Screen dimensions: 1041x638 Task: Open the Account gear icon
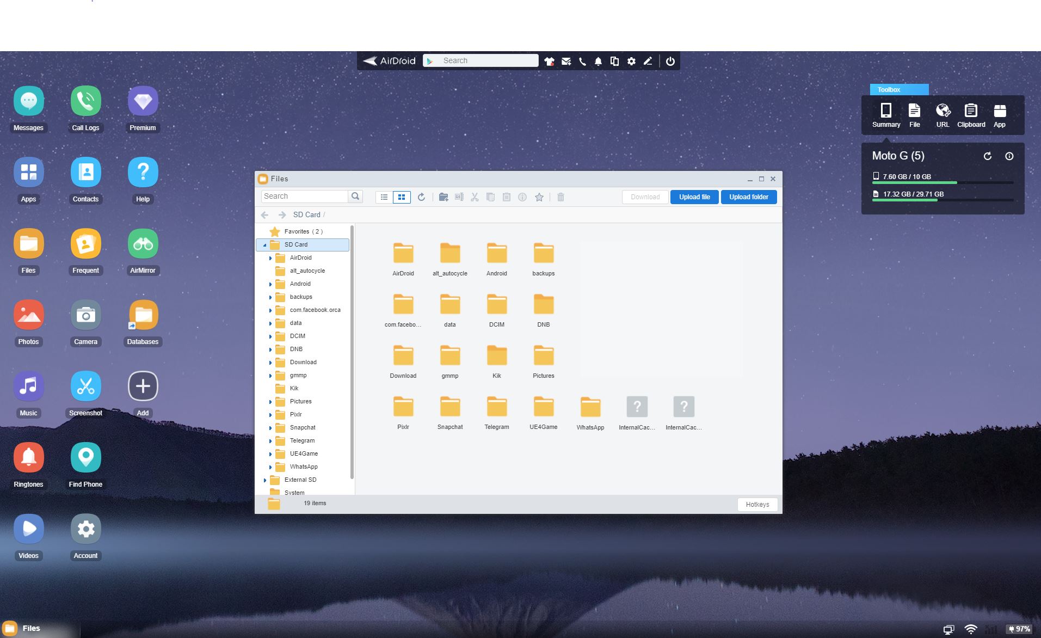click(85, 529)
